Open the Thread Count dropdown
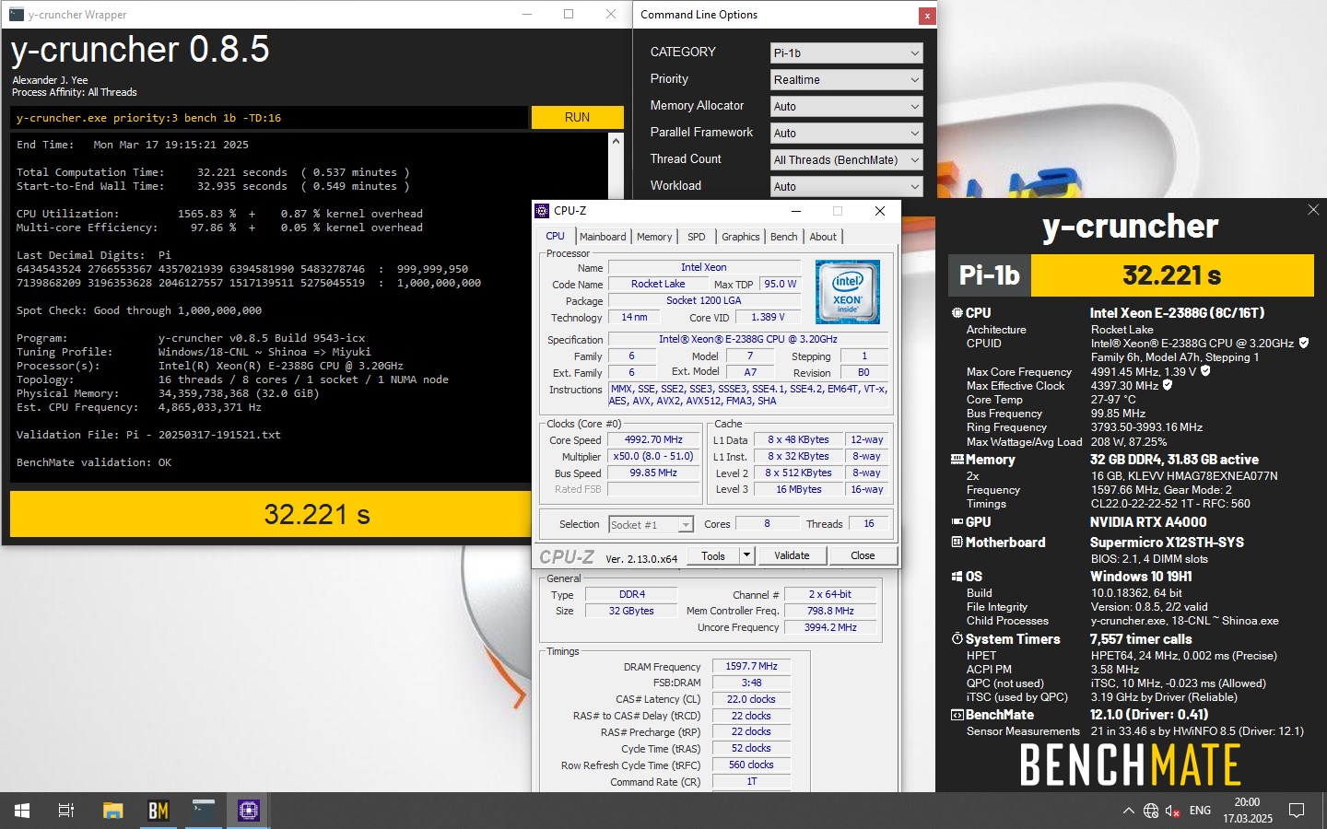The height and width of the screenshot is (829, 1327). (846, 160)
